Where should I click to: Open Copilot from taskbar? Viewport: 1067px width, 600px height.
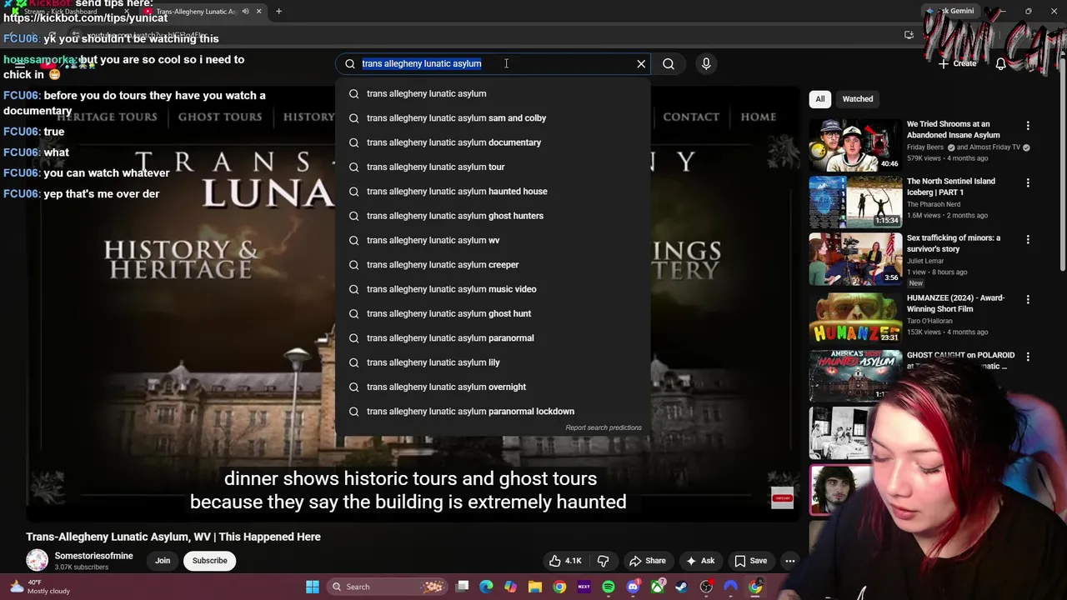pyautogui.click(x=511, y=587)
